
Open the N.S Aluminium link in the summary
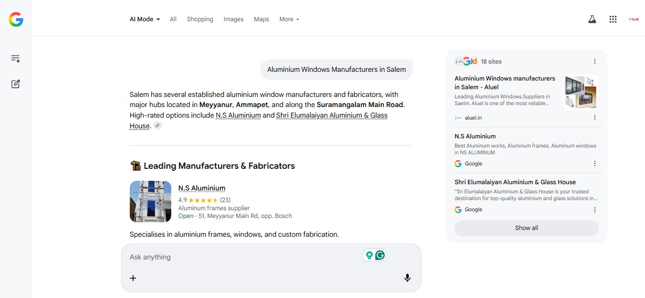pos(238,116)
